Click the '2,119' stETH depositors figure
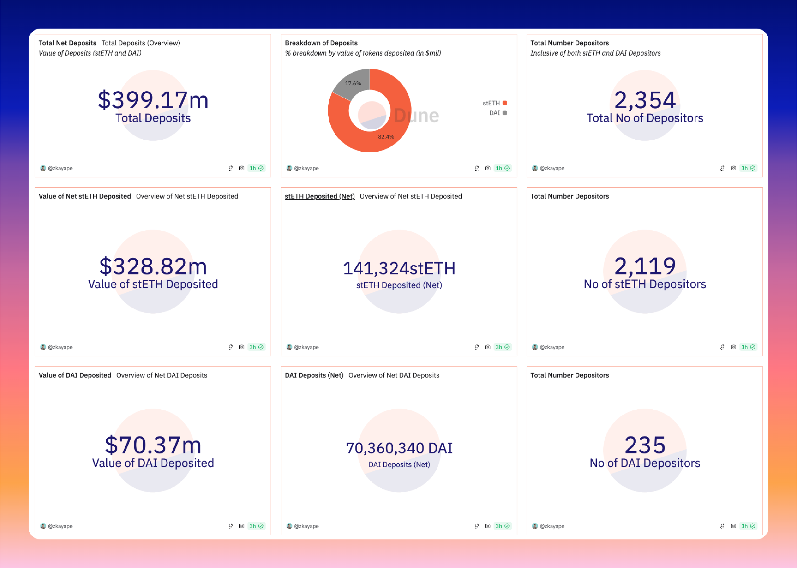Viewport: 797px width, 568px height. click(x=644, y=267)
